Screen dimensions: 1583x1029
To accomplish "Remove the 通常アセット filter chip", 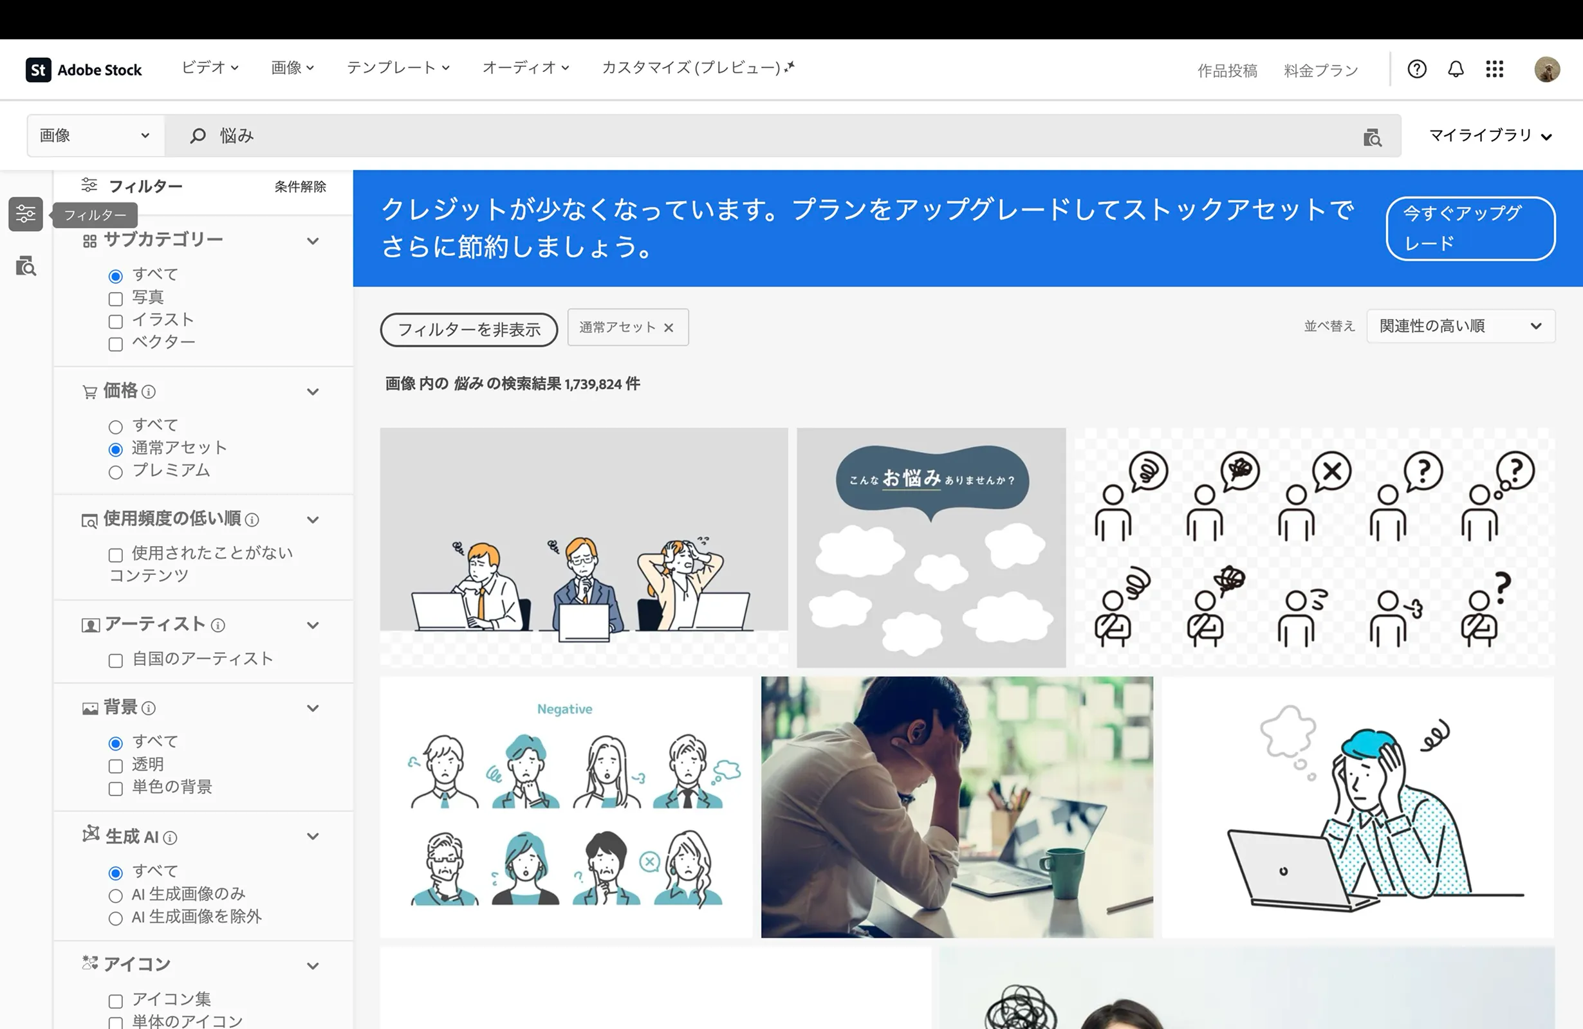I will [x=669, y=328].
